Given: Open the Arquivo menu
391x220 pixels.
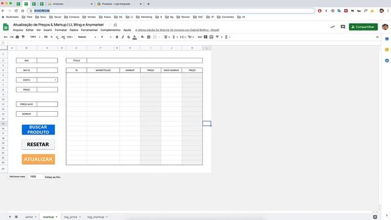Looking at the screenshot, I should coord(18,30).
